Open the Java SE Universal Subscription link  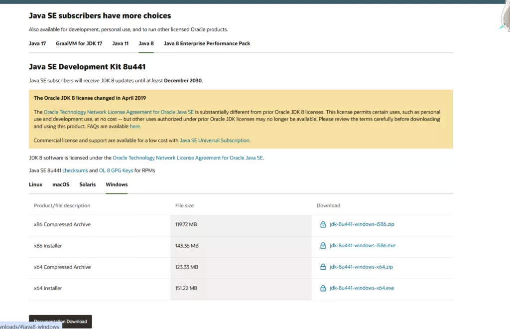(x=214, y=141)
